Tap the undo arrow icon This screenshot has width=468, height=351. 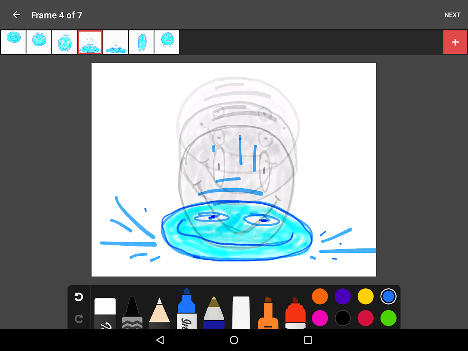pyautogui.click(x=79, y=297)
